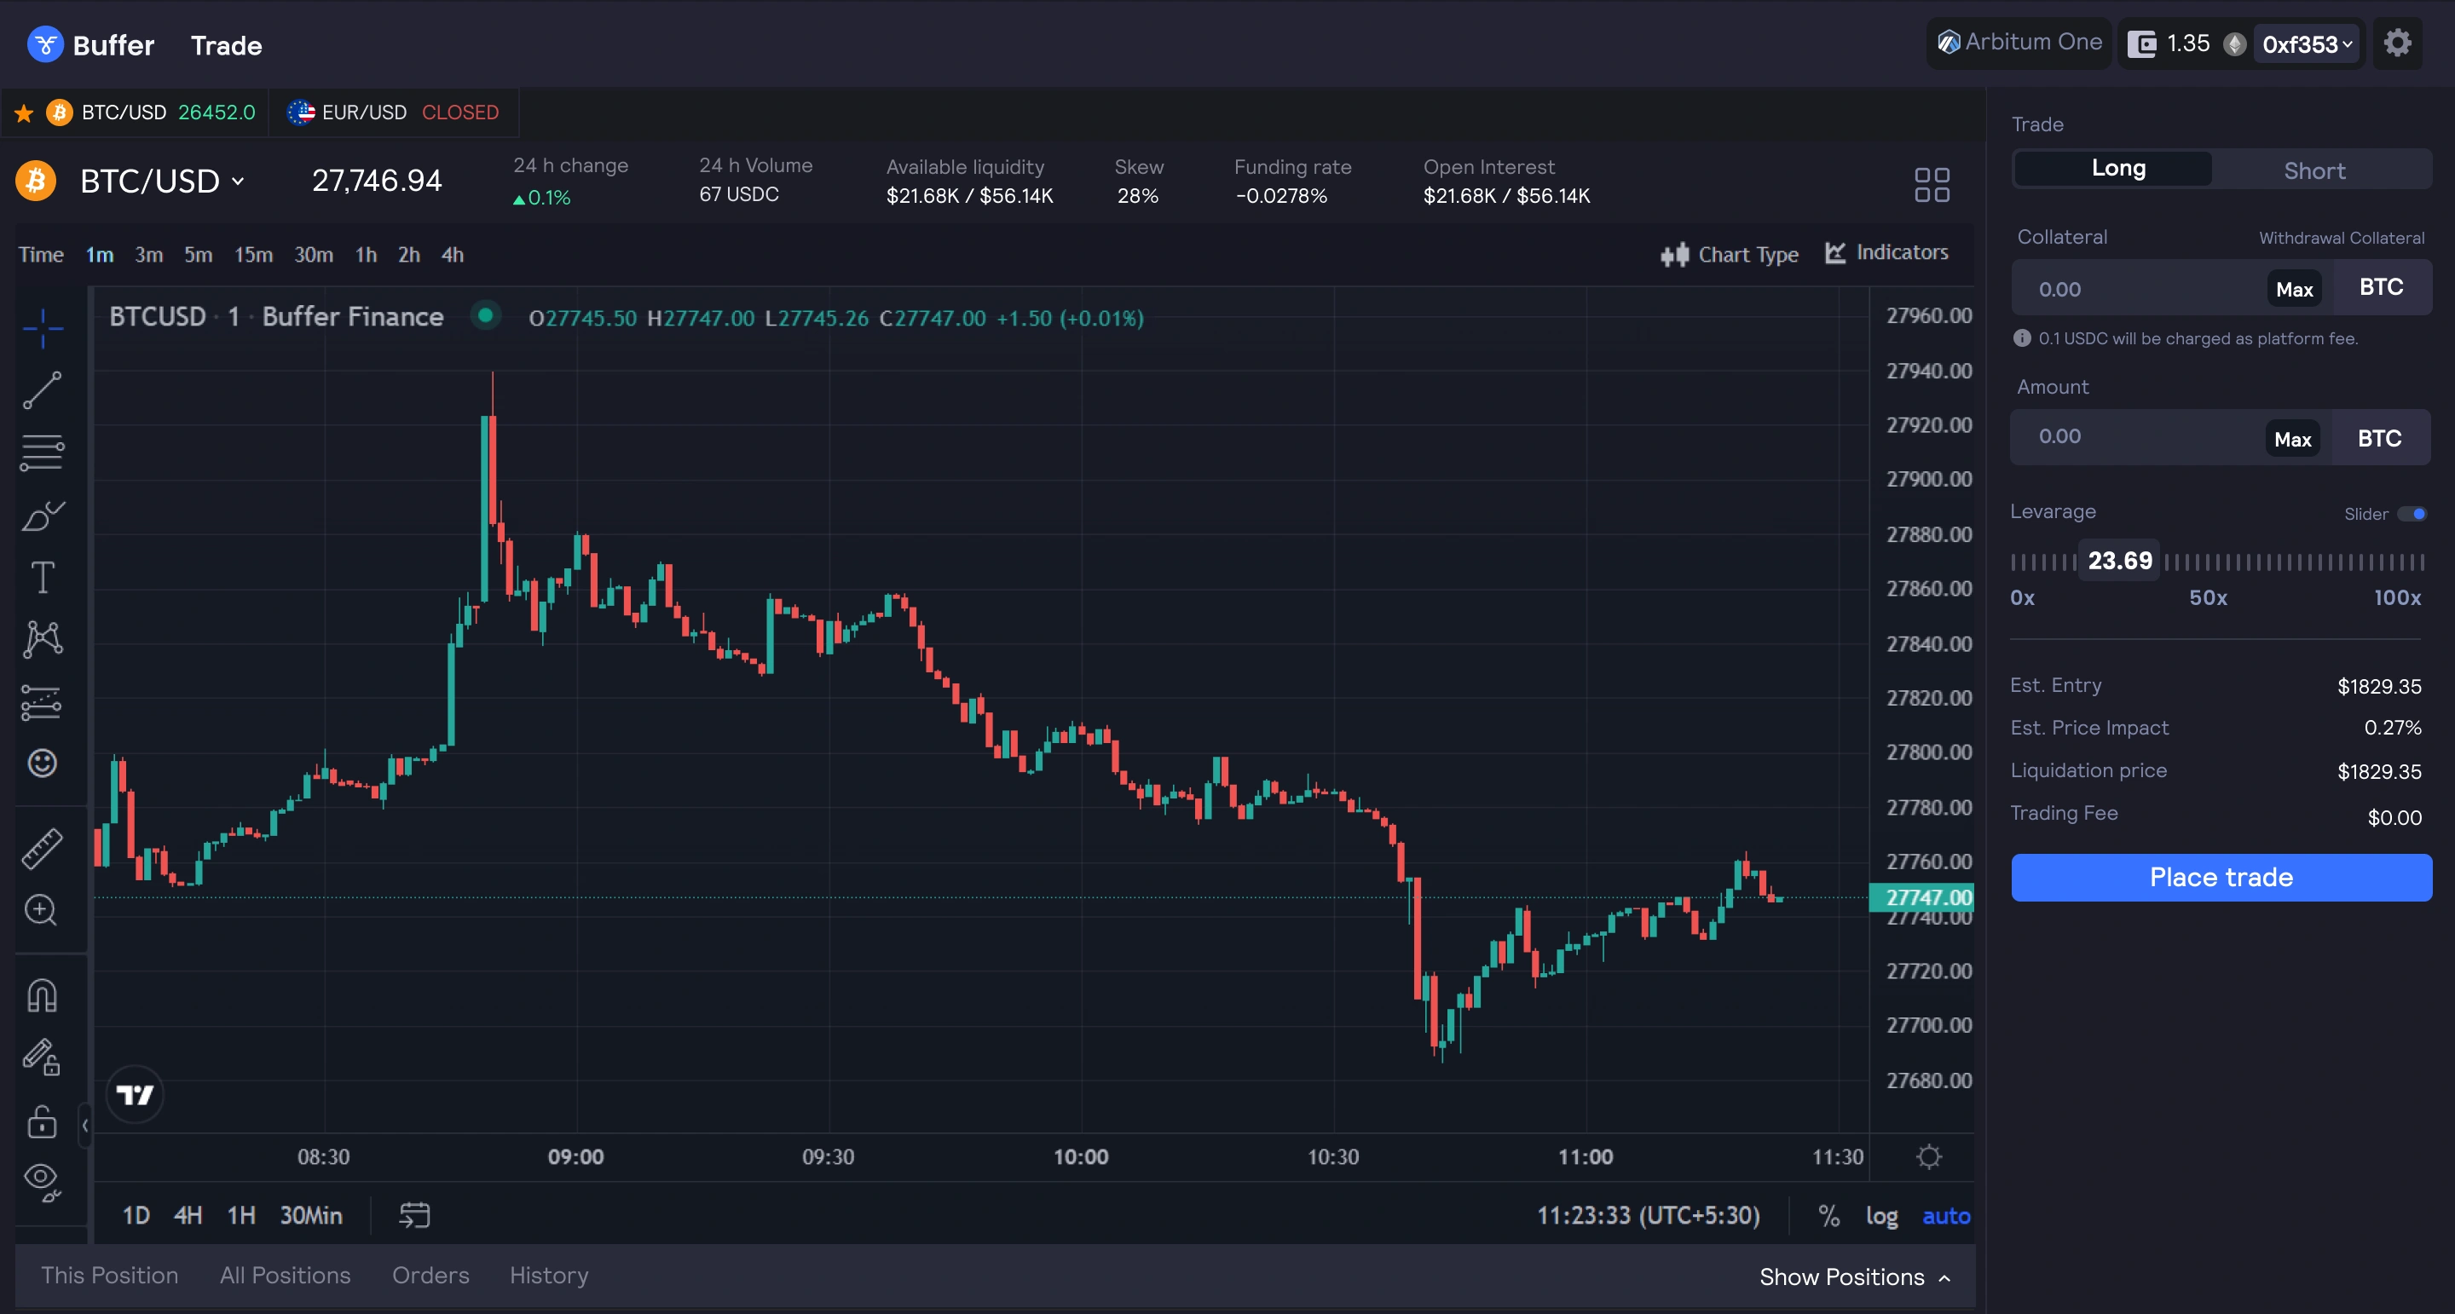Click the Amount input field
Screen dimensions: 2455x1314
(2145, 437)
